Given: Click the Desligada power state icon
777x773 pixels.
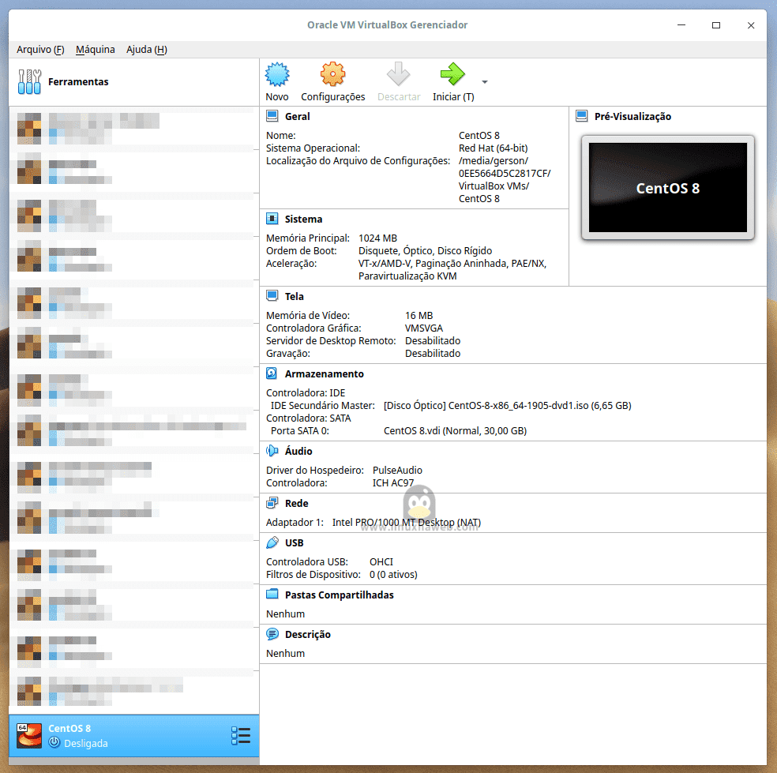Looking at the screenshot, I should point(54,742).
